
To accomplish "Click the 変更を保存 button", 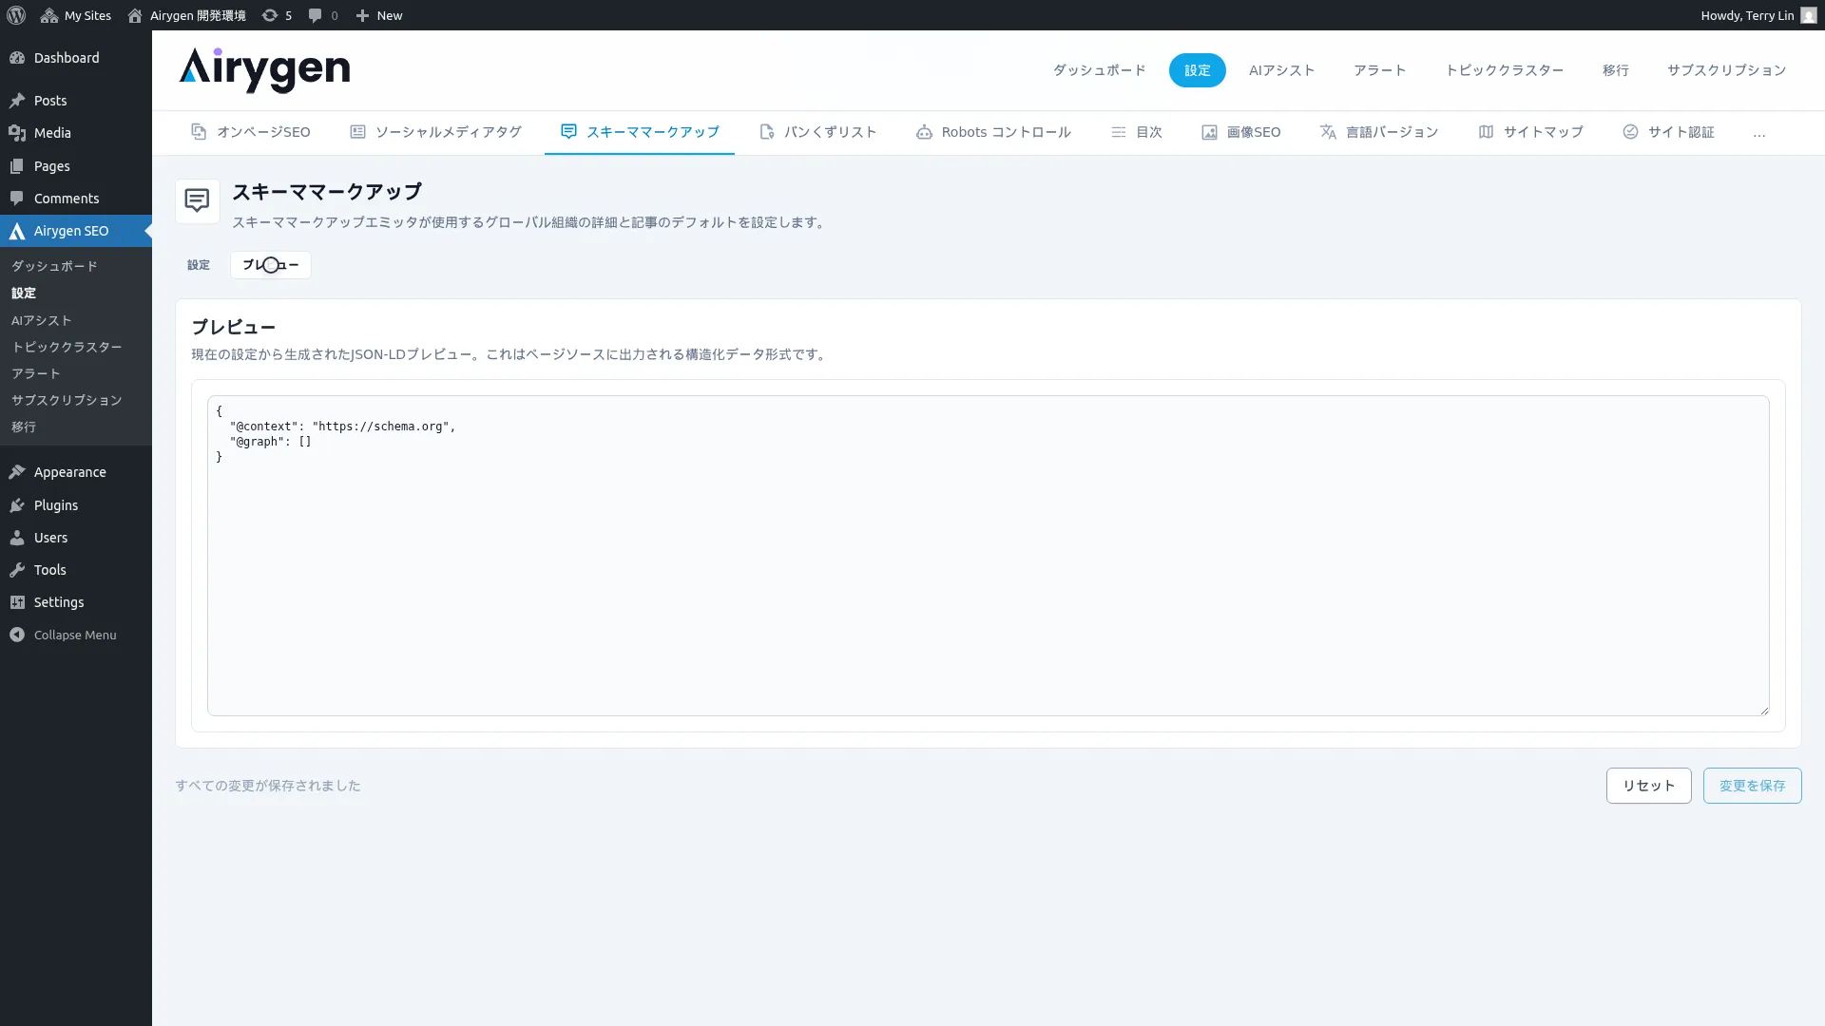I will (x=1753, y=786).
